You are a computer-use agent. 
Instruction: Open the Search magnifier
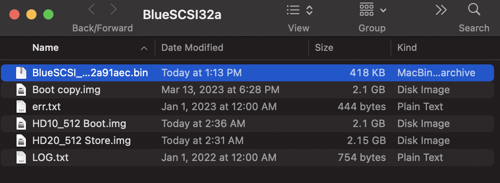(474, 9)
